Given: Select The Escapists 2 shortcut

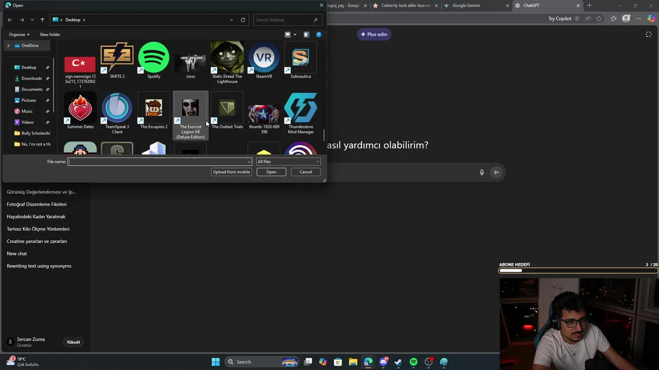Looking at the screenshot, I should 153,111.
